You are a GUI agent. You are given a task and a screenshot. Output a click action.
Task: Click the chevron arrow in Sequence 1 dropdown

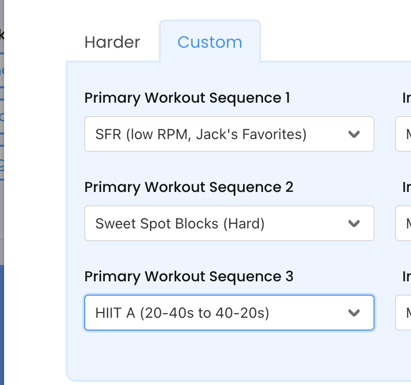click(354, 134)
